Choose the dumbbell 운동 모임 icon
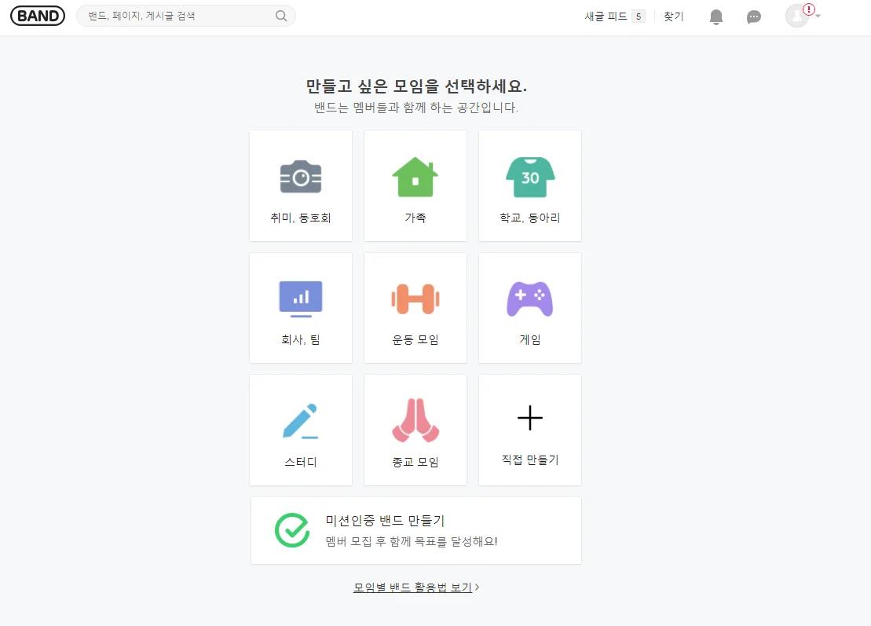This screenshot has width=871, height=626. point(415,299)
